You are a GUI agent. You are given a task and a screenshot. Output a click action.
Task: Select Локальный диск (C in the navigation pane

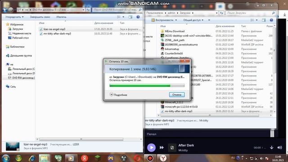tap(23, 69)
